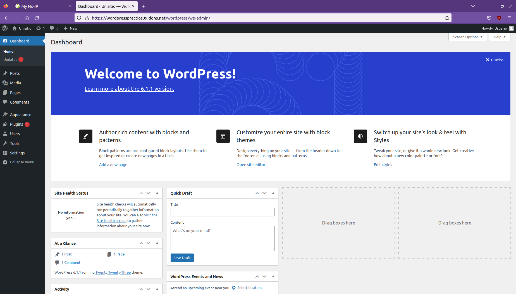Expand the Help panel
516x294 pixels.
(x=500, y=37)
